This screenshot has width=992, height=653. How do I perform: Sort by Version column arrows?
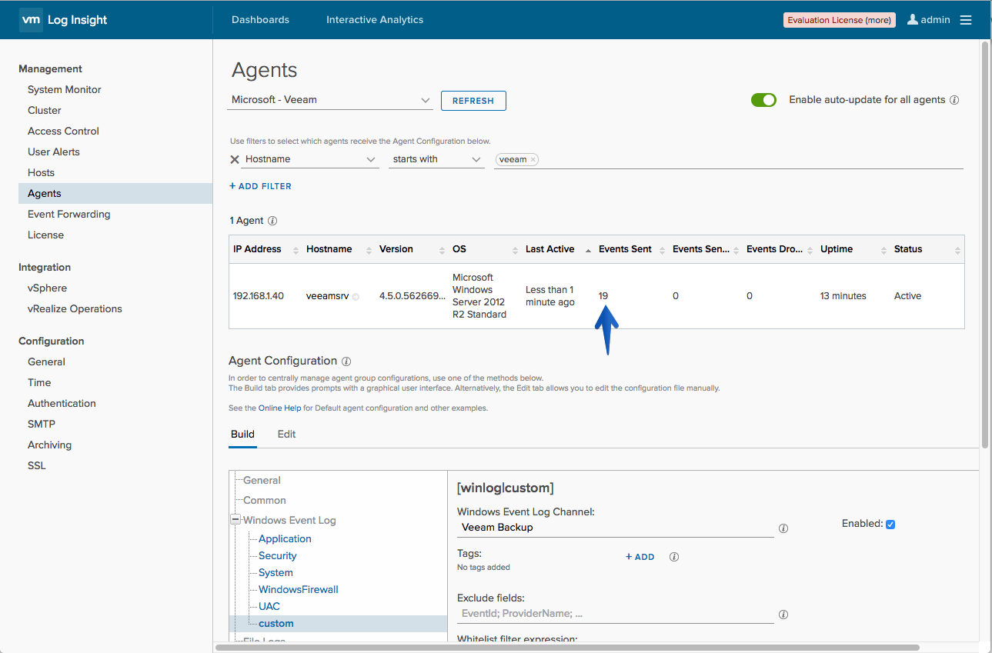point(442,250)
